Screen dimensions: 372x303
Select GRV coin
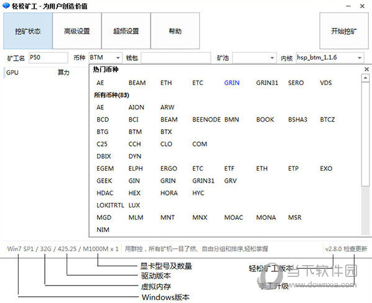(x=230, y=181)
